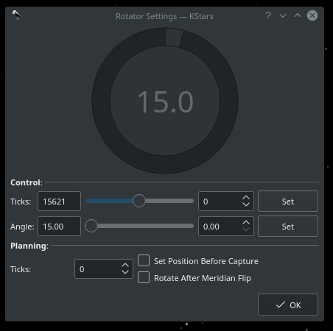Confirm with the OK button
This screenshot has height=331, width=333.
(x=288, y=305)
